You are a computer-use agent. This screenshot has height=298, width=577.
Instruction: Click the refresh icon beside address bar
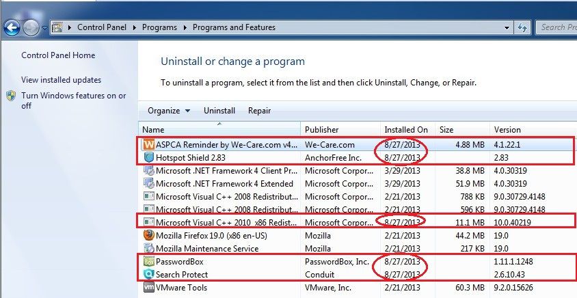pos(522,27)
